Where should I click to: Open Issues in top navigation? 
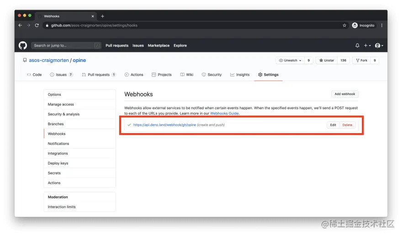pos(138,46)
